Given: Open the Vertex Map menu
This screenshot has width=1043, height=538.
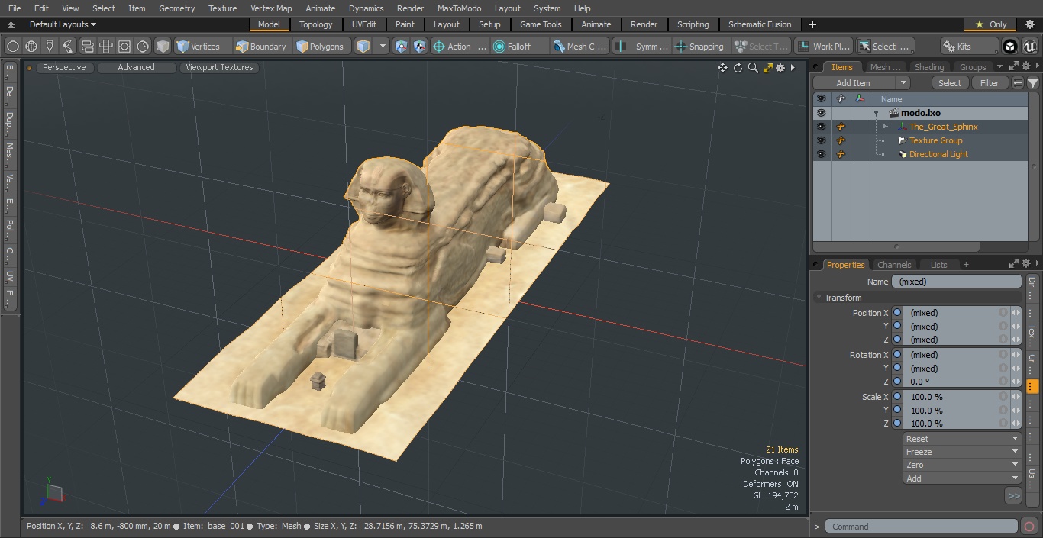Looking at the screenshot, I should (271, 8).
